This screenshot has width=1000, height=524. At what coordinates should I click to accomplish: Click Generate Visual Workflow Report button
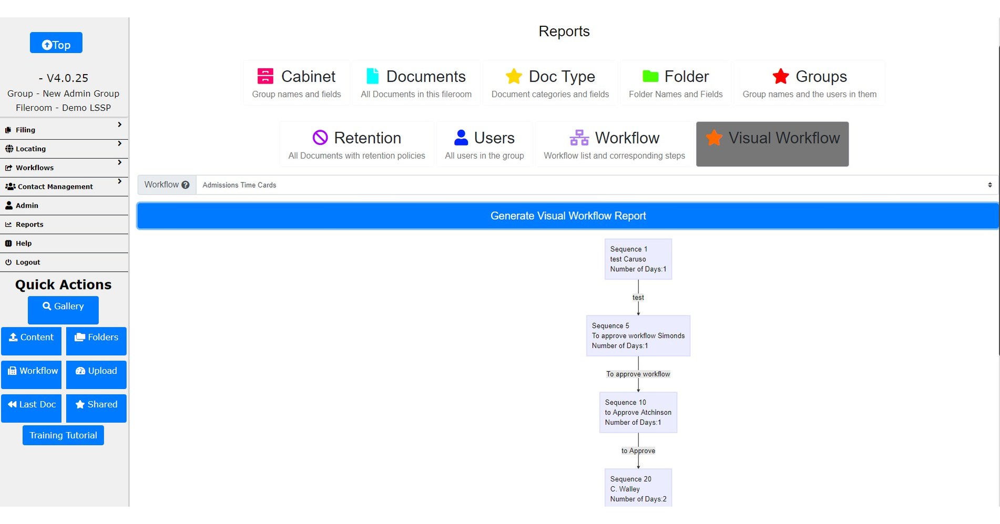[568, 216]
